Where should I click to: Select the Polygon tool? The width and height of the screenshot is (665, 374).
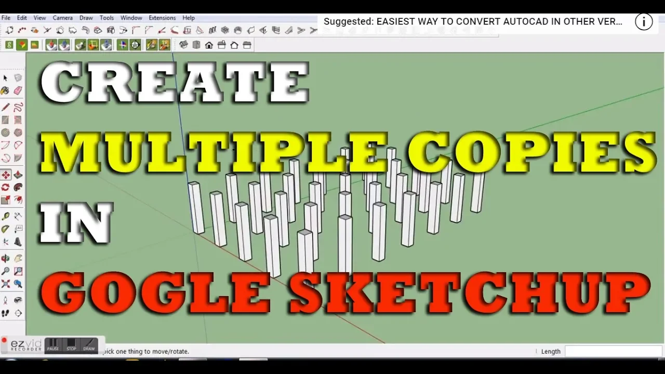[x=18, y=132]
